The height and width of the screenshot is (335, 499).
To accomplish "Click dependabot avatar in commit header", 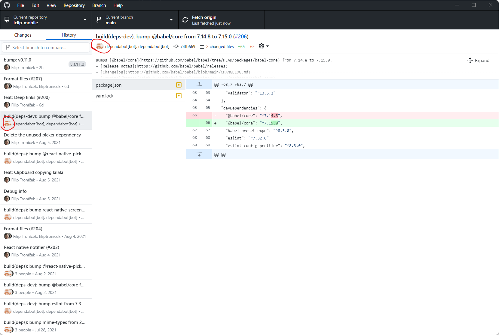I will pos(100,46).
